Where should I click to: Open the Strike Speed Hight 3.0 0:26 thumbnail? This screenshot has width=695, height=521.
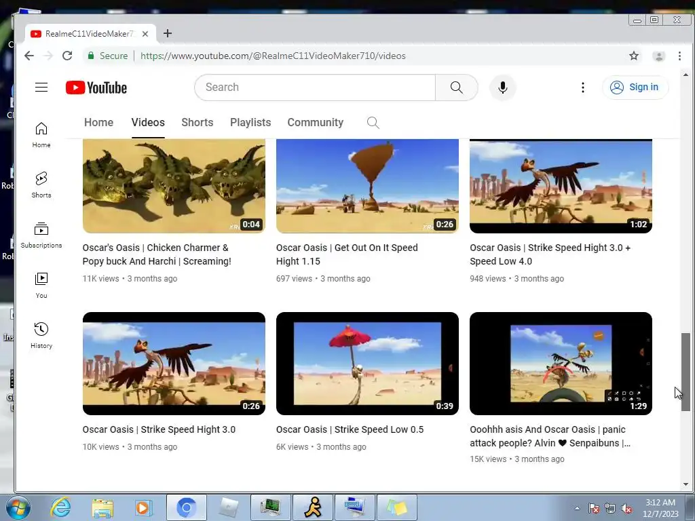(174, 364)
